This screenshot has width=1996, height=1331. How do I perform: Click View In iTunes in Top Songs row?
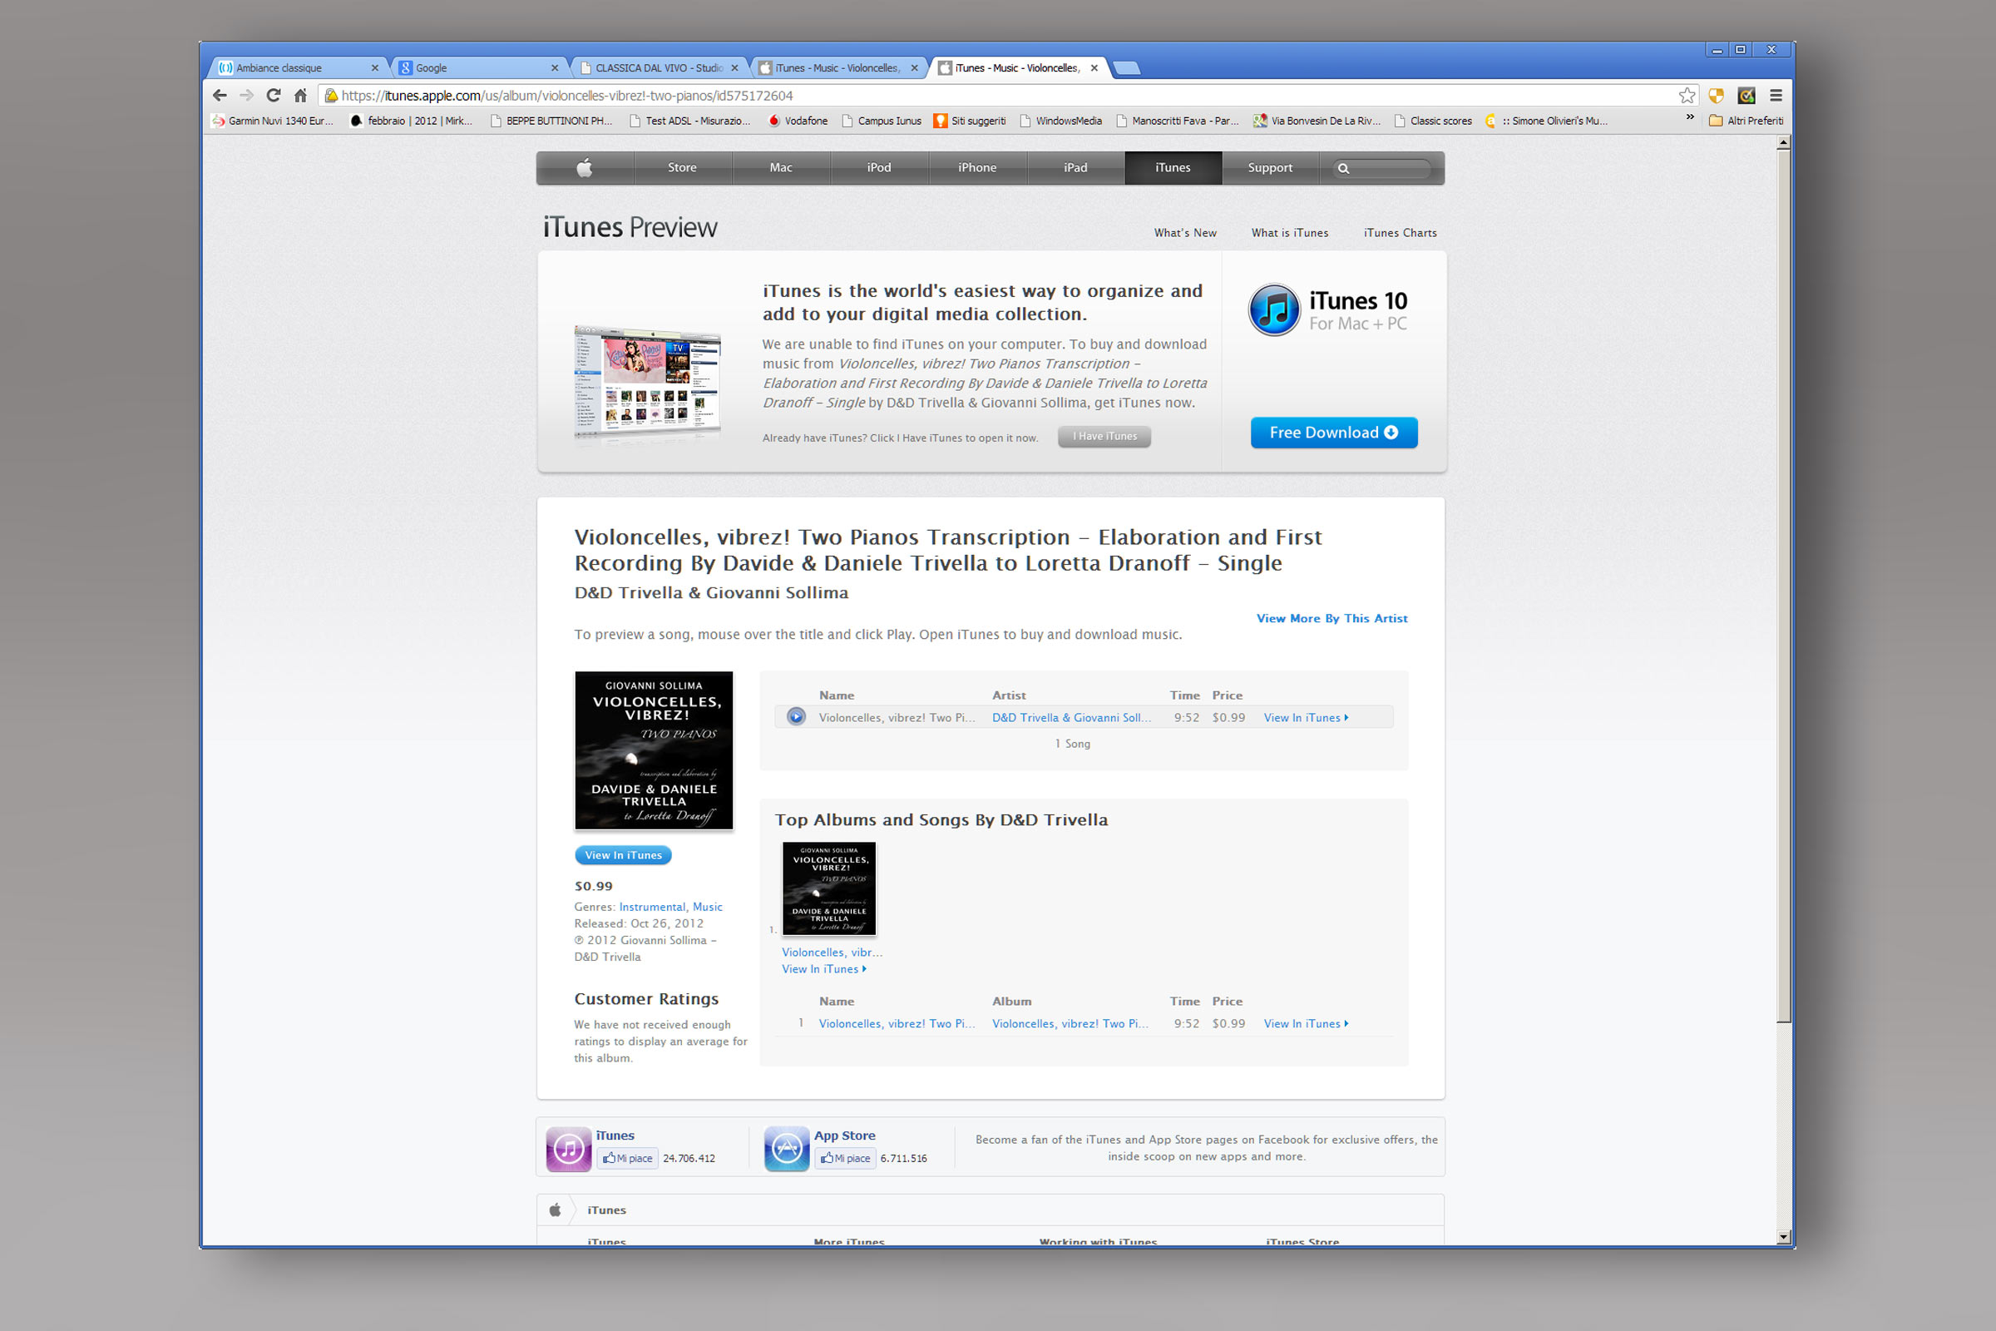pos(1306,1023)
